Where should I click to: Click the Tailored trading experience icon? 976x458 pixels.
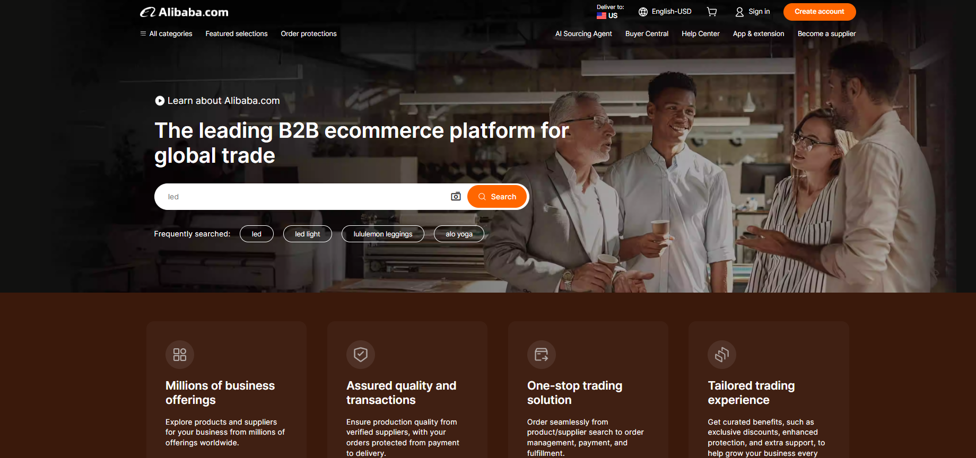pos(722,355)
